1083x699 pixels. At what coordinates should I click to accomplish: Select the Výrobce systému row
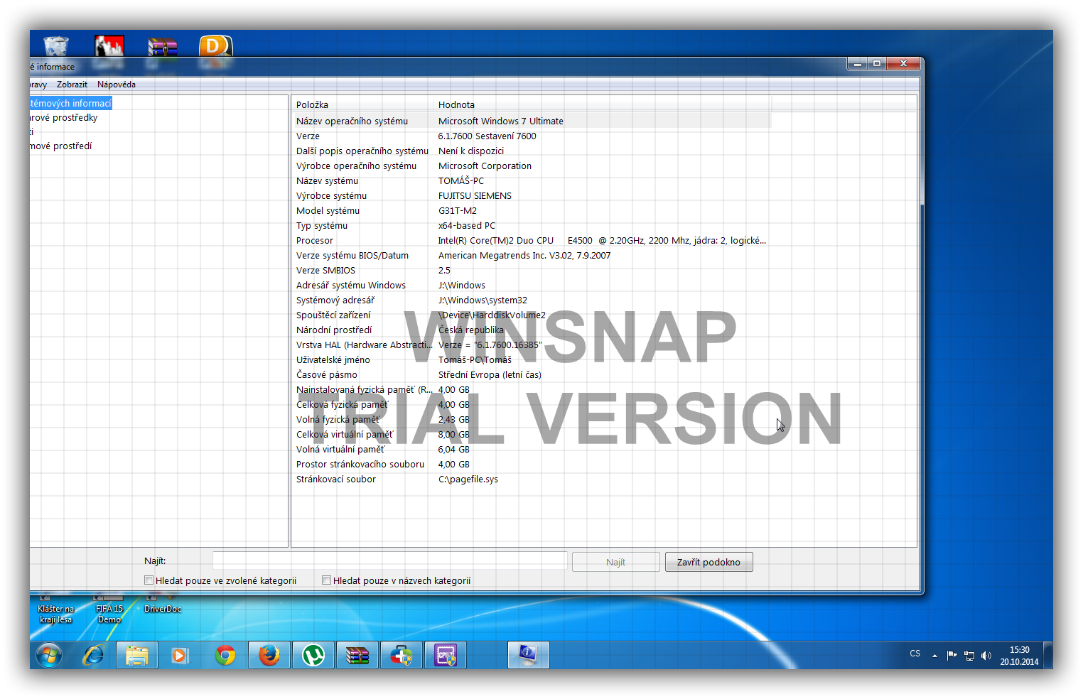click(x=532, y=196)
